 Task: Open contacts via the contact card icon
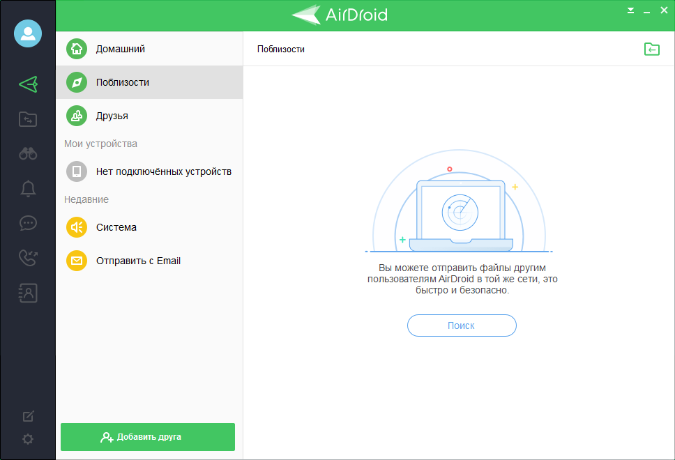tap(28, 293)
